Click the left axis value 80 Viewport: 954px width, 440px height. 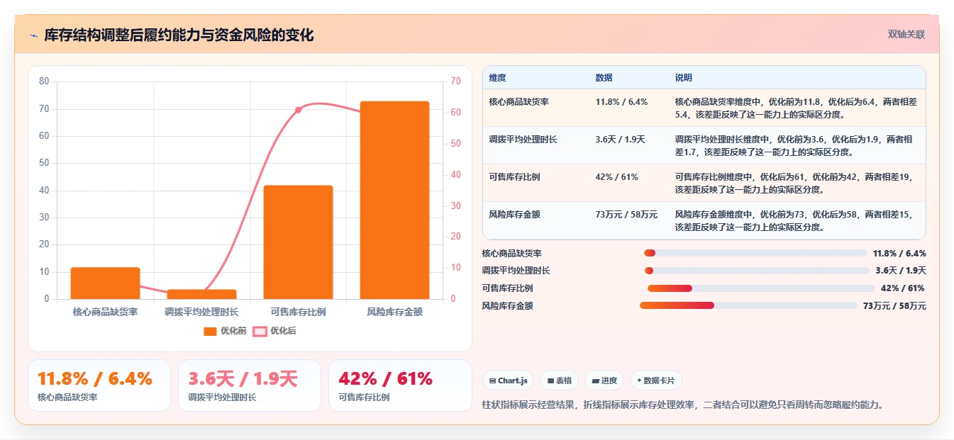44,81
